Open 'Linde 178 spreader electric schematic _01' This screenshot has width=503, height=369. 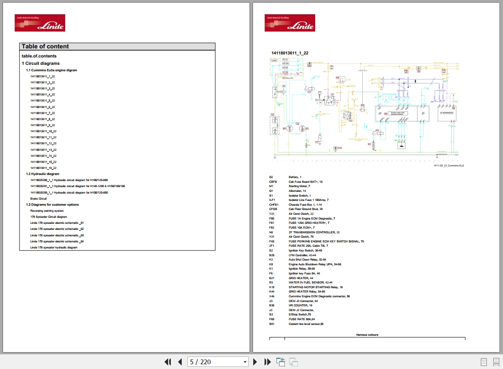(x=57, y=223)
